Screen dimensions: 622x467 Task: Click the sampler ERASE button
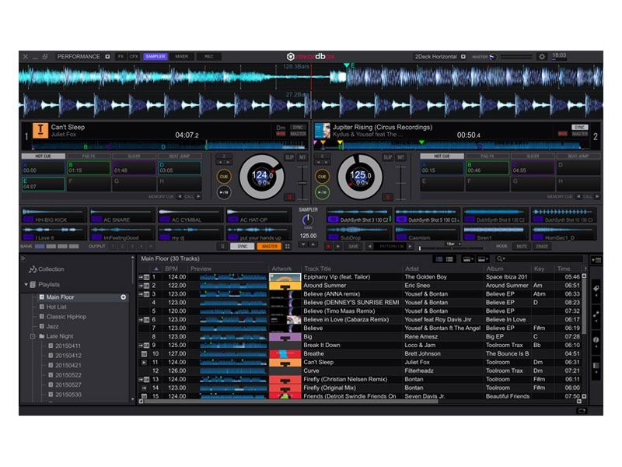[542, 246]
